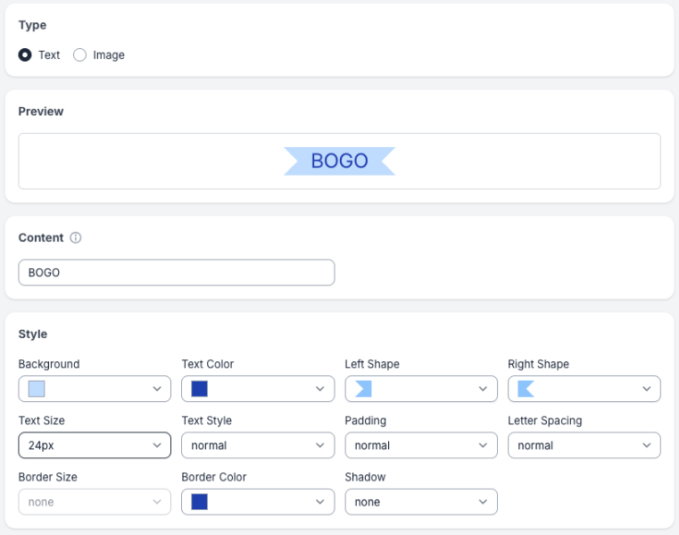Expand the Background color dropdown chevron
Image resolution: width=679 pixels, height=535 pixels.
click(x=157, y=389)
